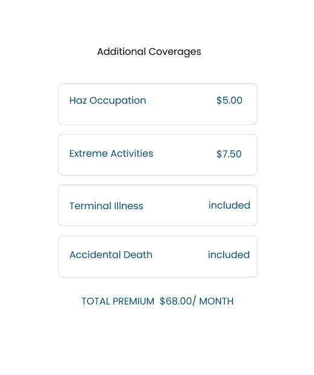
Task: Click the Additional Coverages heading
Action: (x=149, y=52)
